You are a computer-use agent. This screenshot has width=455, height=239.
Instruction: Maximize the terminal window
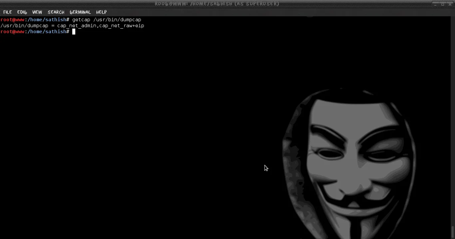(443, 4)
